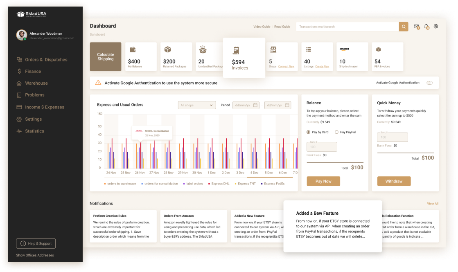
Task: Select the Pay PayPal radio button
Action: tap(337, 132)
